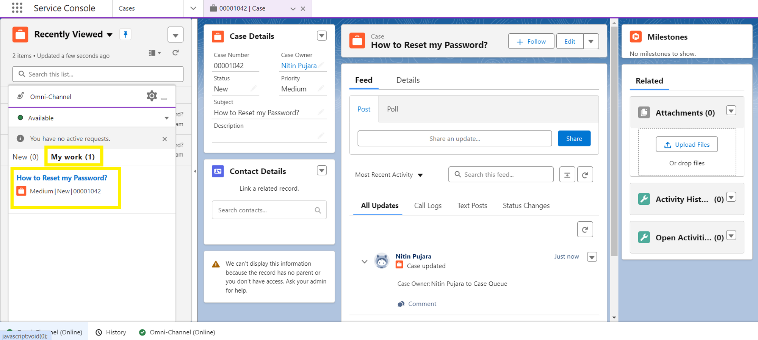Close the 00001042 Case tab
758x340 pixels.
(x=303, y=9)
